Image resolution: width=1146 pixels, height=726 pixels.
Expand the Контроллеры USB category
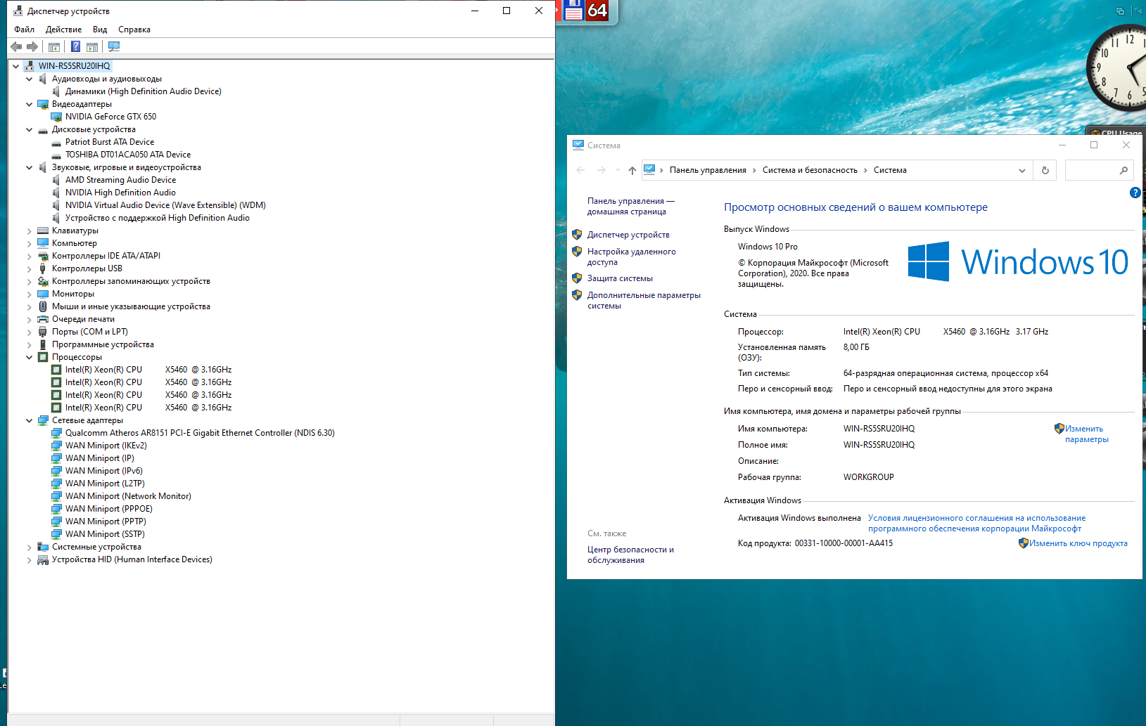coord(29,268)
